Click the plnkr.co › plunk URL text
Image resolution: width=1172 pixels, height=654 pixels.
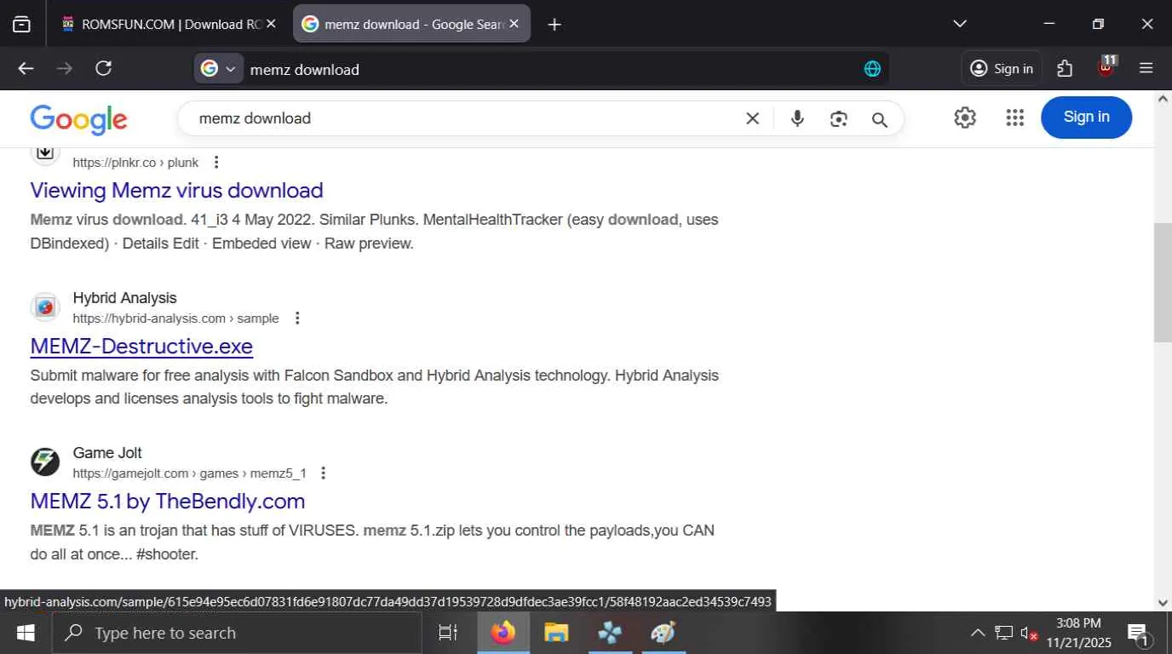135,163
